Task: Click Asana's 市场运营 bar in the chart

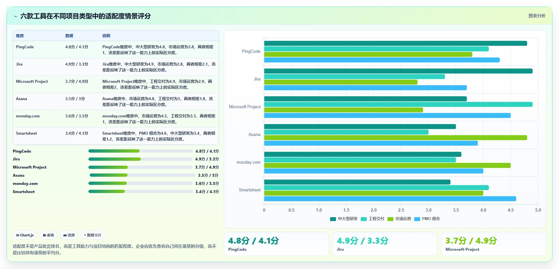Action: [x=396, y=138]
